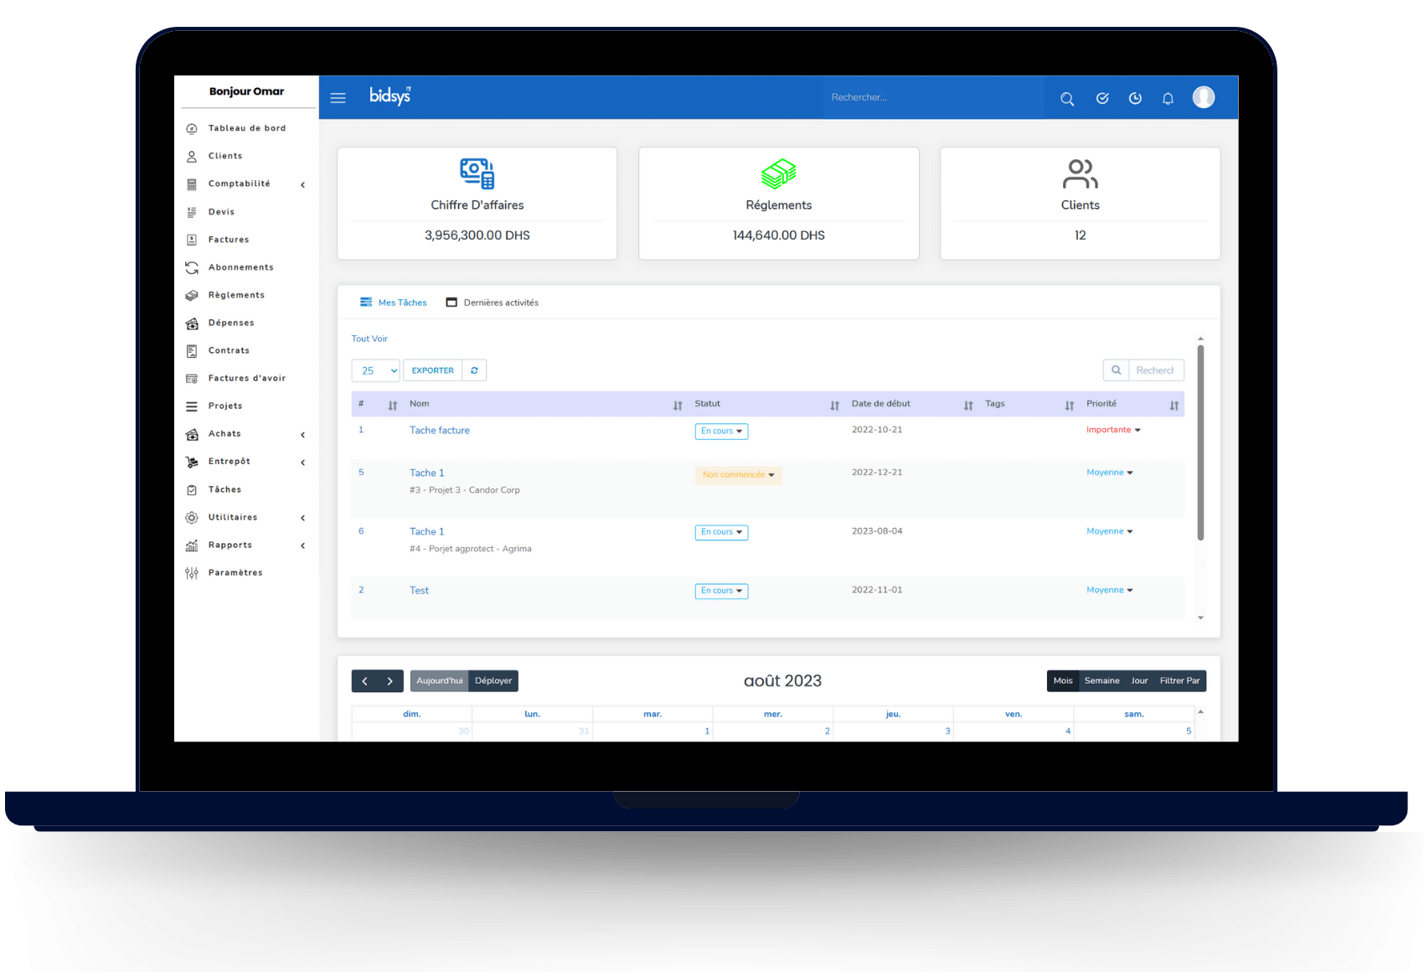Open Factures d'avoir in sidebar
Viewport: 1424px width, 972px height.
click(246, 378)
